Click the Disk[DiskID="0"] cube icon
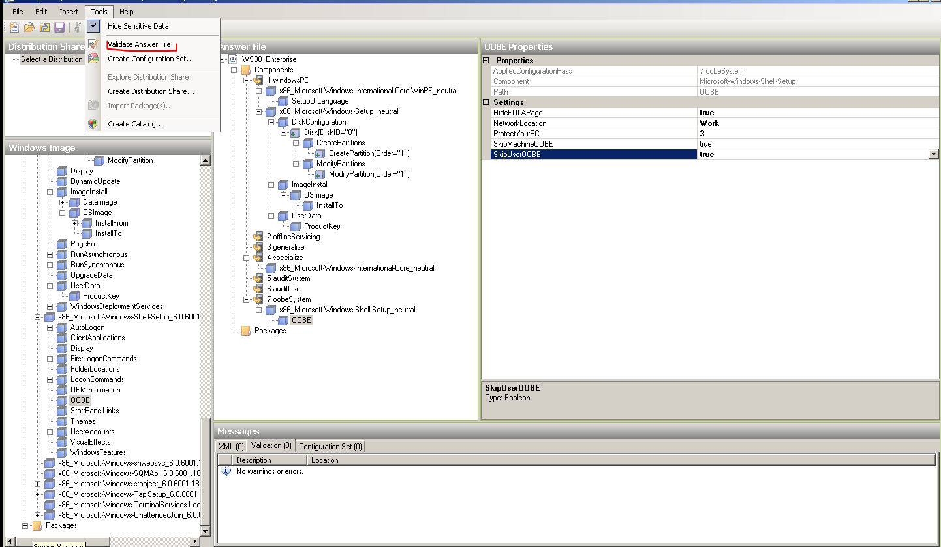This screenshot has width=941, height=547. coord(295,132)
